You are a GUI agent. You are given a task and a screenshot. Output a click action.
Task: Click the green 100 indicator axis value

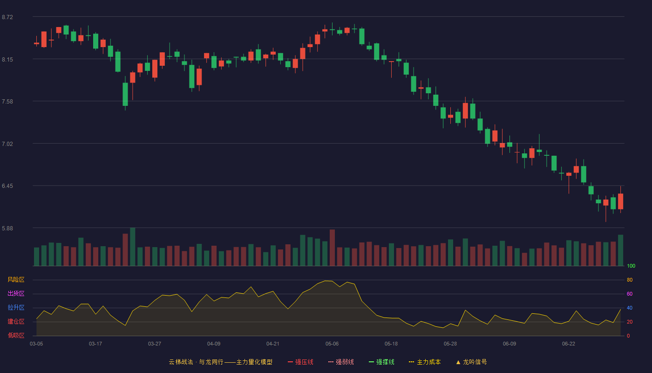tap(631, 266)
